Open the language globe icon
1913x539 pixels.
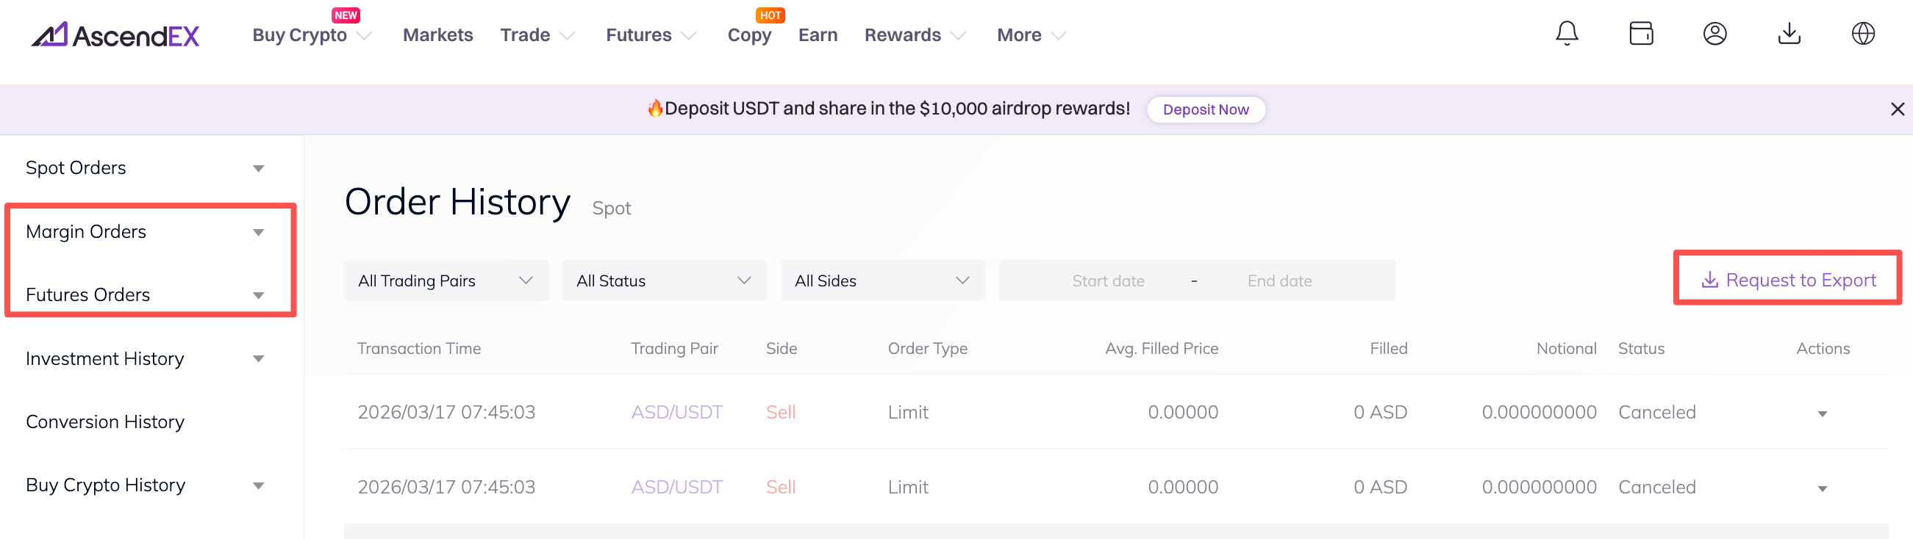pos(1862,33)
